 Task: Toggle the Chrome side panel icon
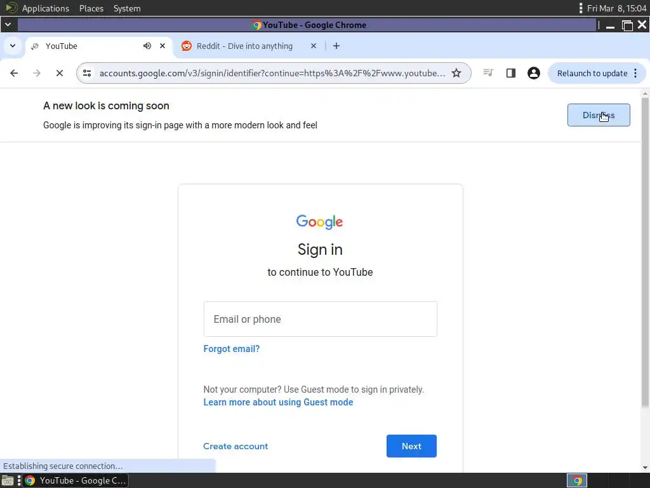(x=511, y=74)
